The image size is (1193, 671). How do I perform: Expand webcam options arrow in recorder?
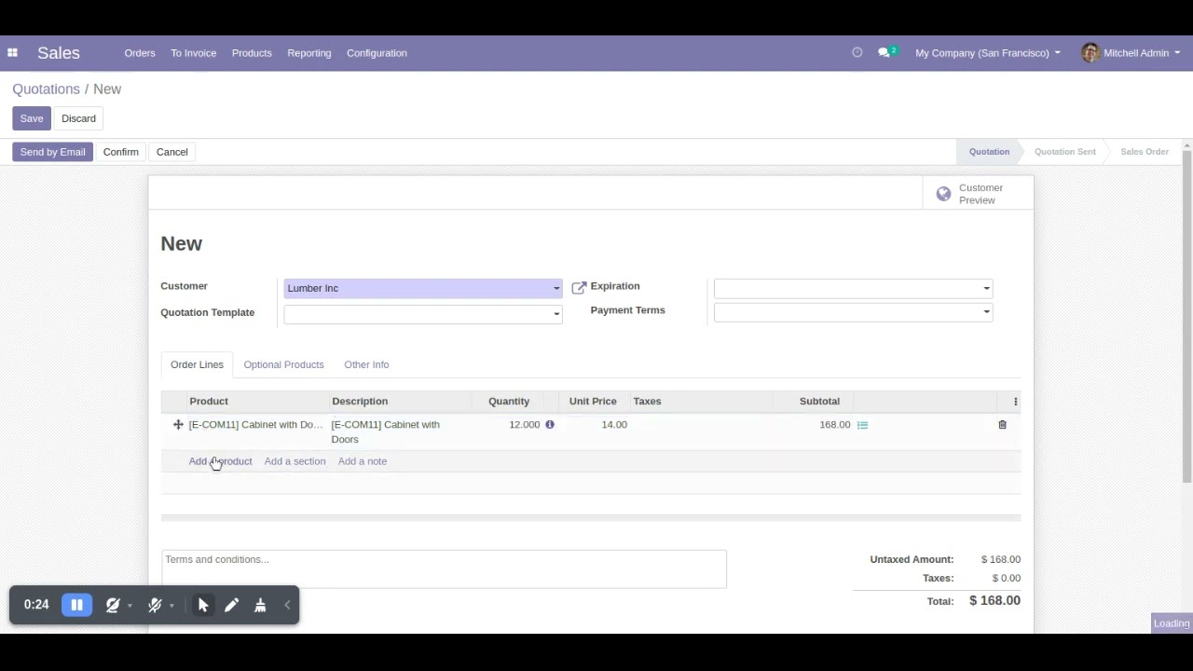pos(130,606)
